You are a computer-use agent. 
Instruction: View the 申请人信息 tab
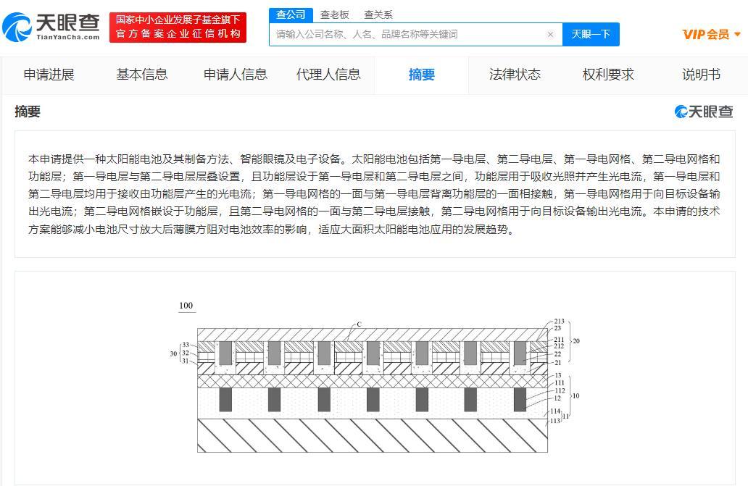coord(235,75)
